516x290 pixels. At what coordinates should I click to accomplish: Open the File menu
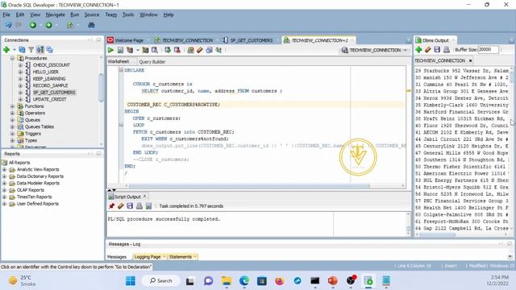[6, 14]
